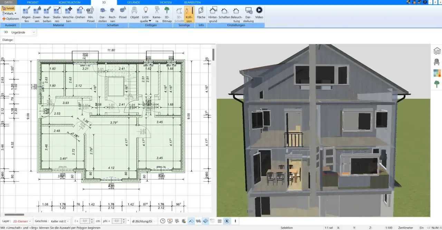Activate the Skalieren material tool

click(x=57, y=14)
